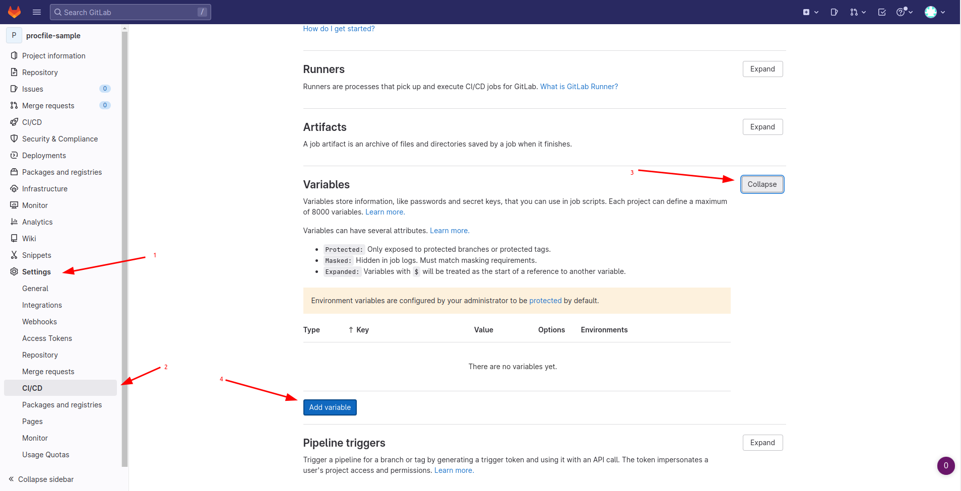Click the Monitor screen icon in sidebar

(x=14, y=205)
